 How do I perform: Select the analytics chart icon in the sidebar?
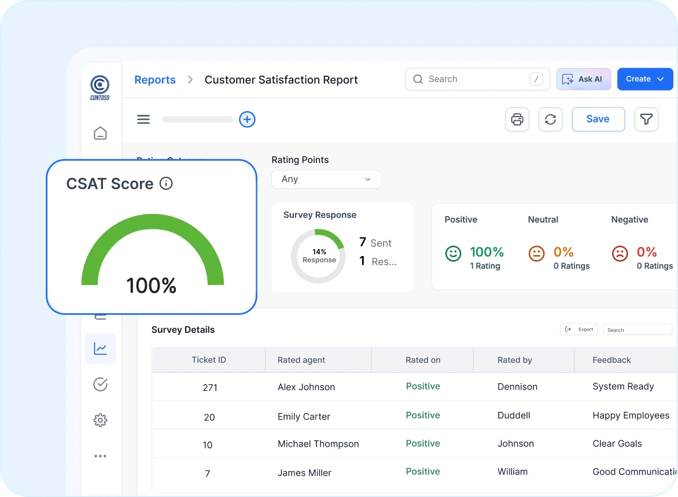(100, 348)
